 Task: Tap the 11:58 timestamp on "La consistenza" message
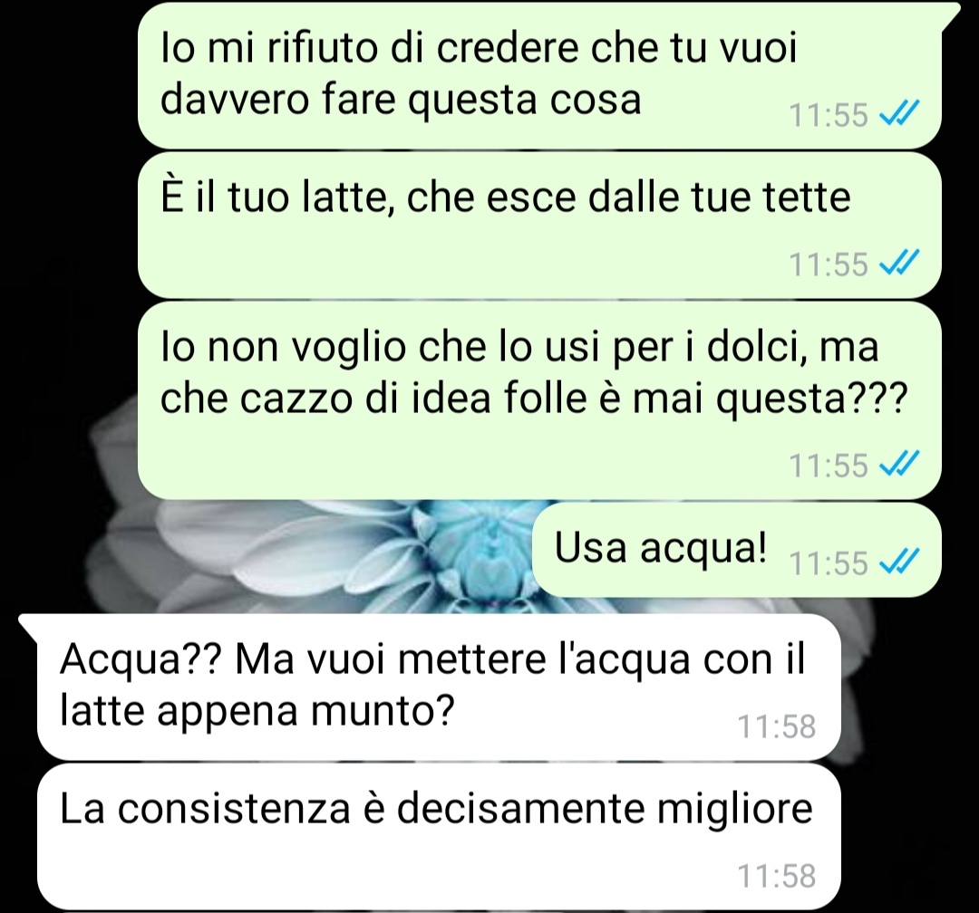777,876
